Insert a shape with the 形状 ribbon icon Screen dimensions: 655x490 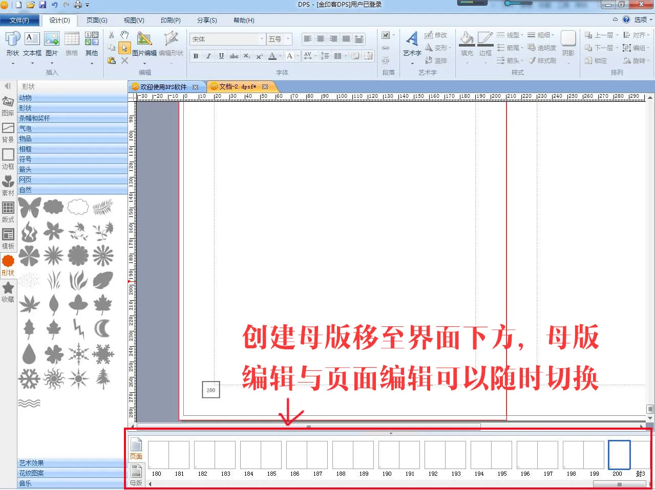click(13, 39)
